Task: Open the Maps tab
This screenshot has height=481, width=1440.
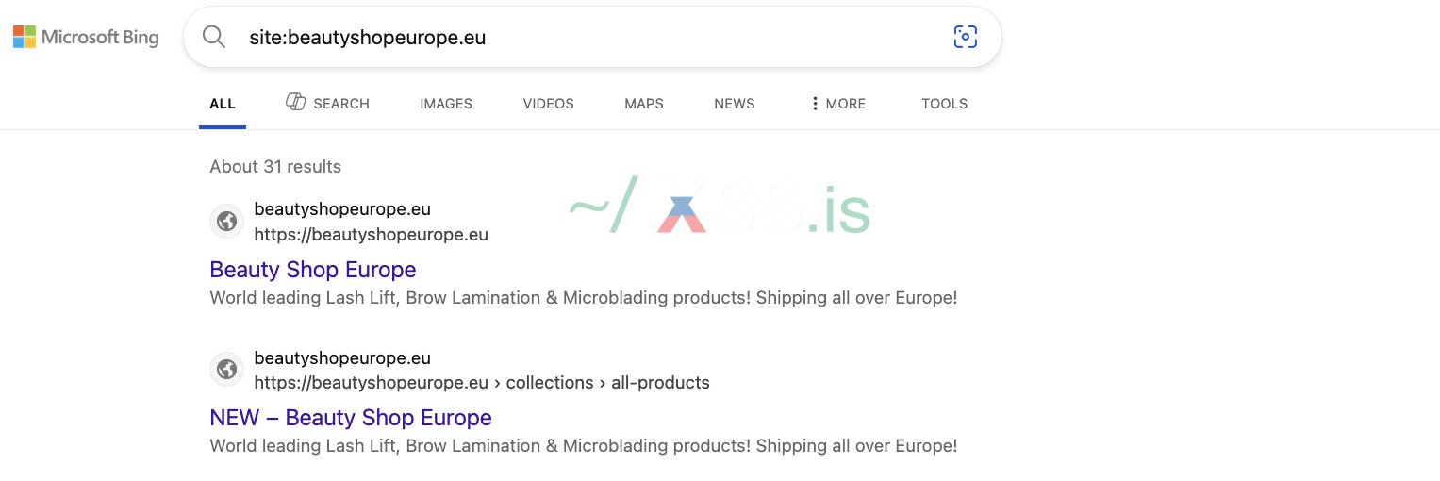Action: coord(644,104)
